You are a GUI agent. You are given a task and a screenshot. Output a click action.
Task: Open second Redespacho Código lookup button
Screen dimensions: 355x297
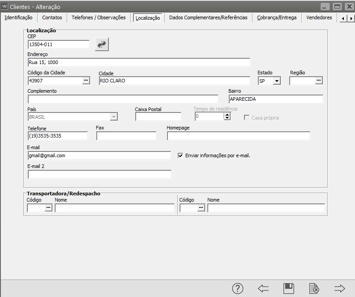[x=201, y=208]
